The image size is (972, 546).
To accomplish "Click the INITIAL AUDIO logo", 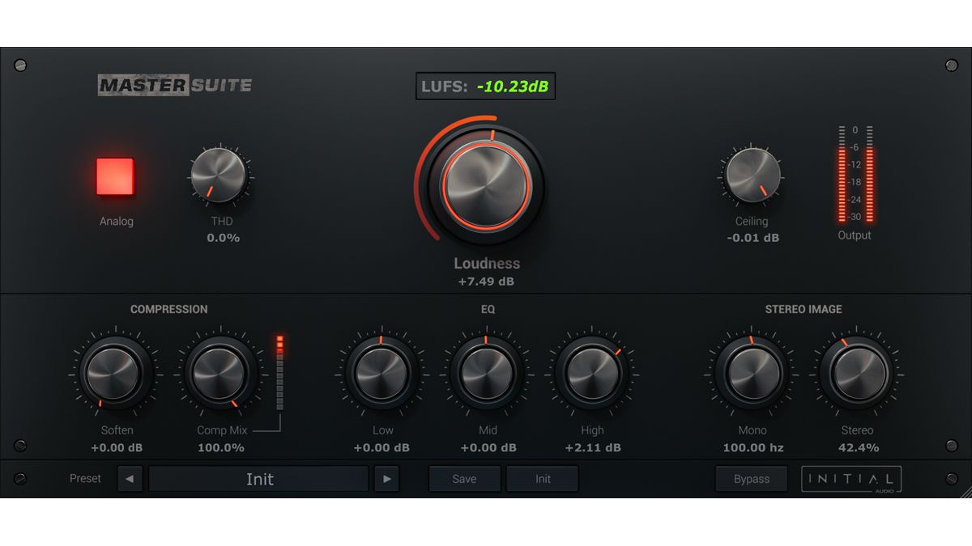I will (851, 478).
